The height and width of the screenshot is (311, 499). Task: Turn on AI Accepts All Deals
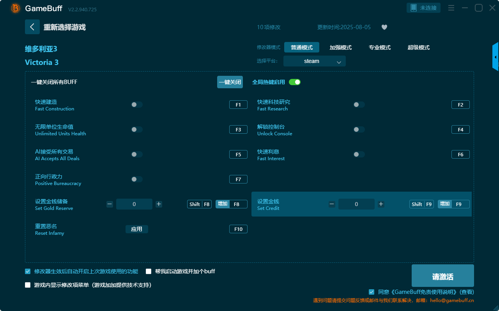click(137, 154)
